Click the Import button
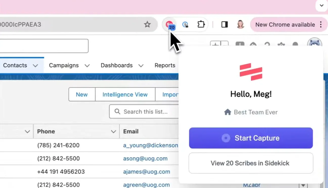The height and width of the screenshot is (188, 328). pyautogui.click(x=167, y=94)
